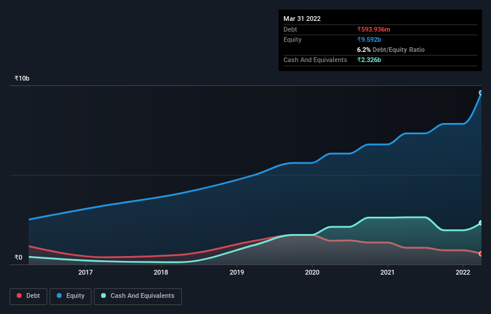Click the Mar 31 2022 tooltip date
The image size is (491, 314).
point(302,19)
